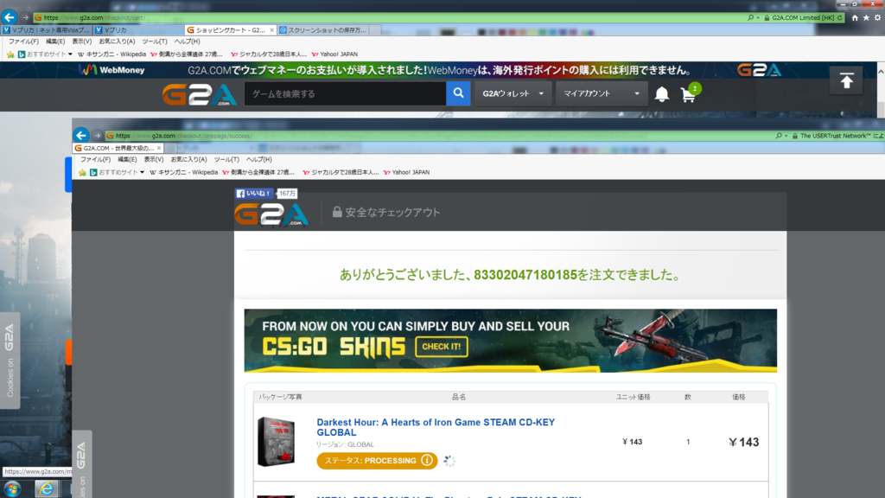Go forward in the rear cart browser window
Image resolution: width=885 pixels, height=498 pixels.
[x=25, y=17]
